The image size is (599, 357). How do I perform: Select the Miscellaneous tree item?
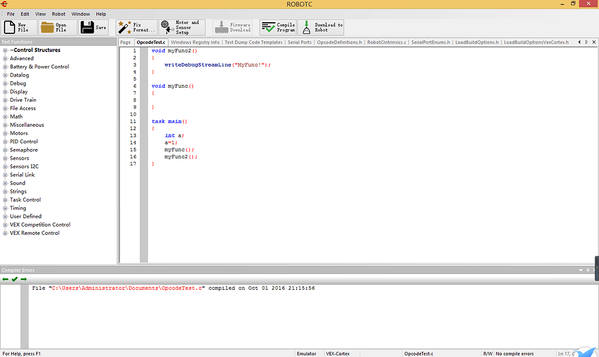pos(27,125)
